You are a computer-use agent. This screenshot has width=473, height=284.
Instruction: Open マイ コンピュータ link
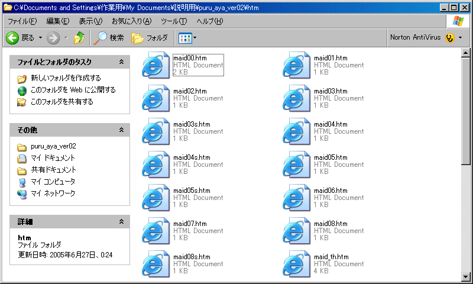coord(53,182)
